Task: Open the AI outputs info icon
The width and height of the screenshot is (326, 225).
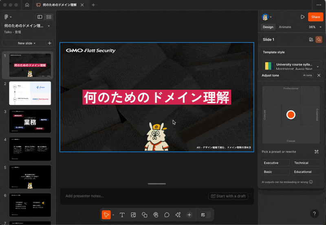Action: pyautogui.click(x=311, y=182)
